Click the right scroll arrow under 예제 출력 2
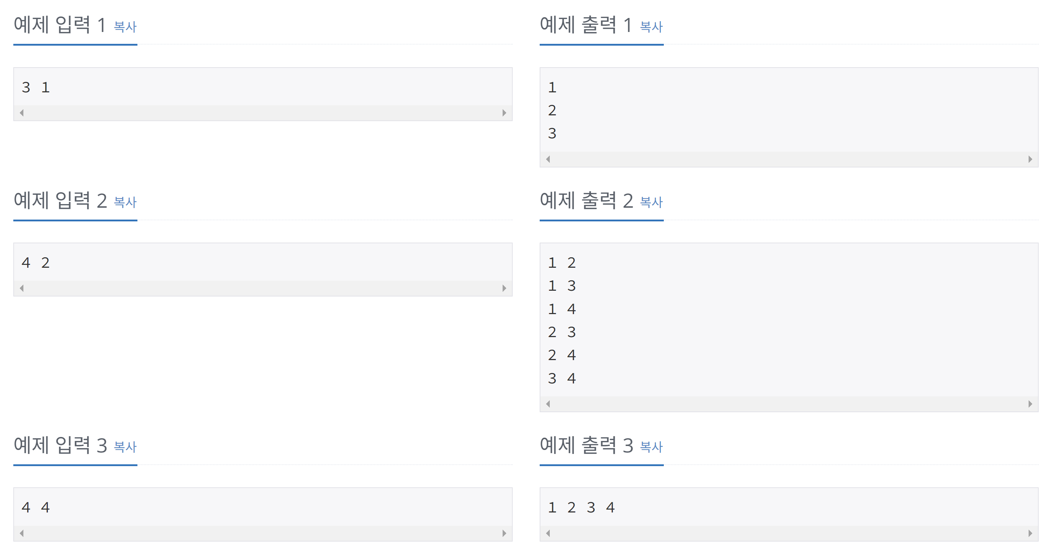The height and width of the screenshot is (552, 1052). coord(1030,404)
